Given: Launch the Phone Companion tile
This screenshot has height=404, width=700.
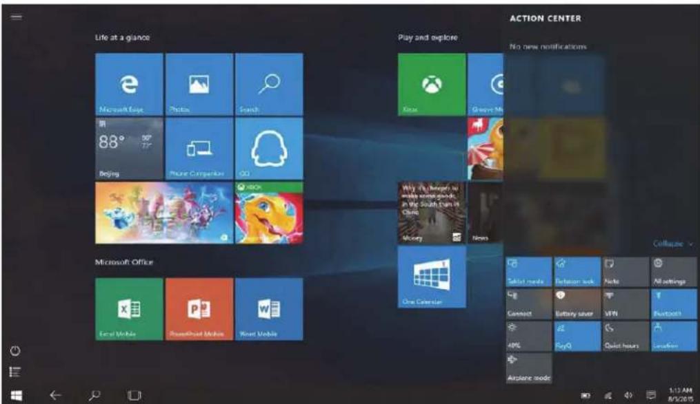Looking at the screenshot, I should (199, 149).
